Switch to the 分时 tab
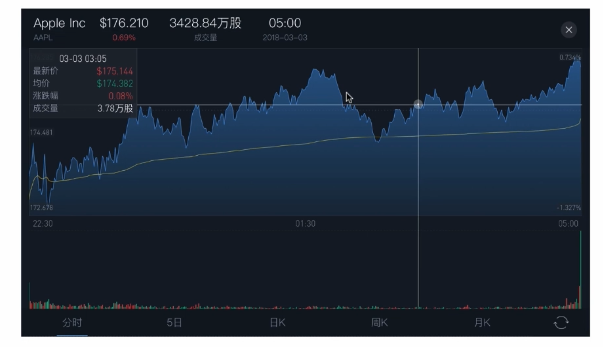603x347 pixels. click(72, 322)
